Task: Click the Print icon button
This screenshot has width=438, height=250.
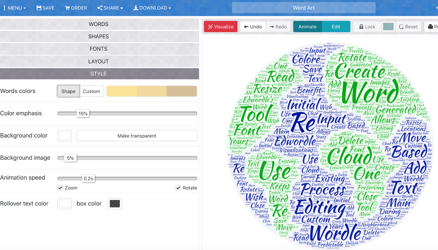Action: (x=432, y=27)
